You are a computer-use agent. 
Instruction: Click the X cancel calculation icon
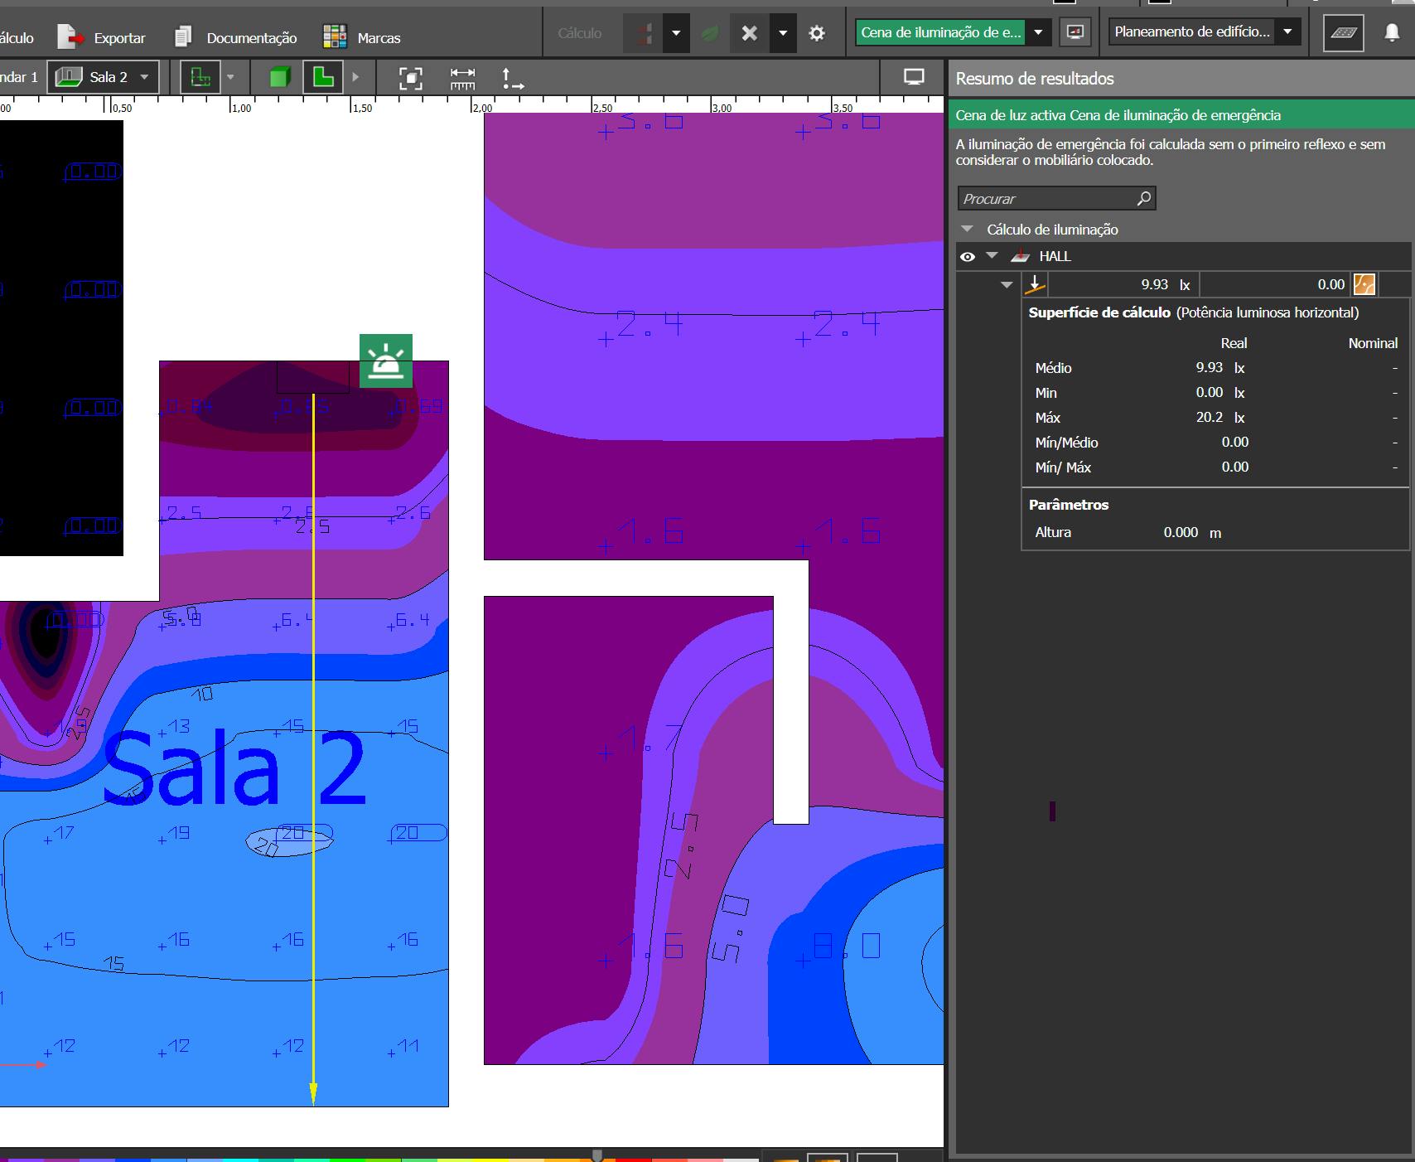point(749,33)
